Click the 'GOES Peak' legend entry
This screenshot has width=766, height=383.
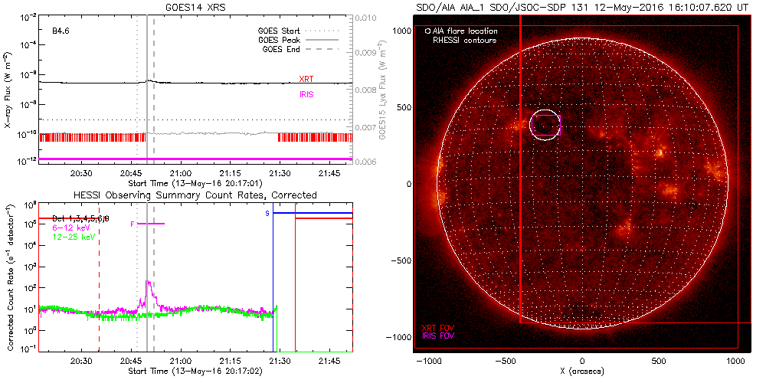tap(280, 39)
